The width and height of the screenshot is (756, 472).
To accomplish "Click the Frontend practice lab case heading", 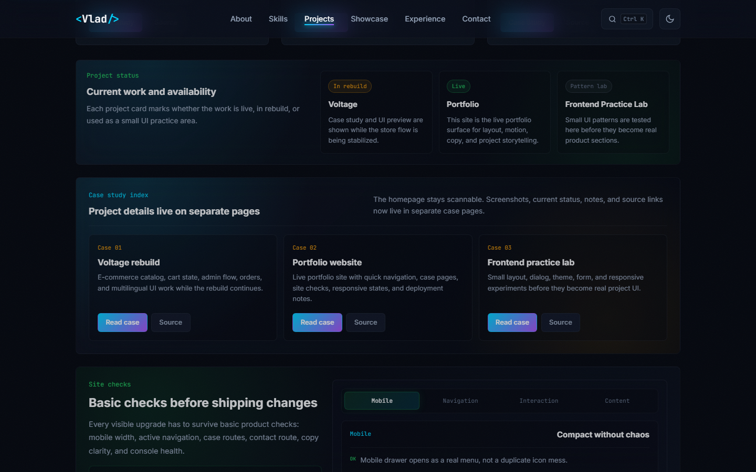I will coord(531,262).
